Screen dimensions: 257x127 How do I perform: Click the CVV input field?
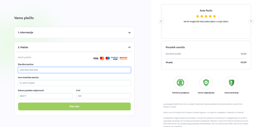click(x=103, y=96)
